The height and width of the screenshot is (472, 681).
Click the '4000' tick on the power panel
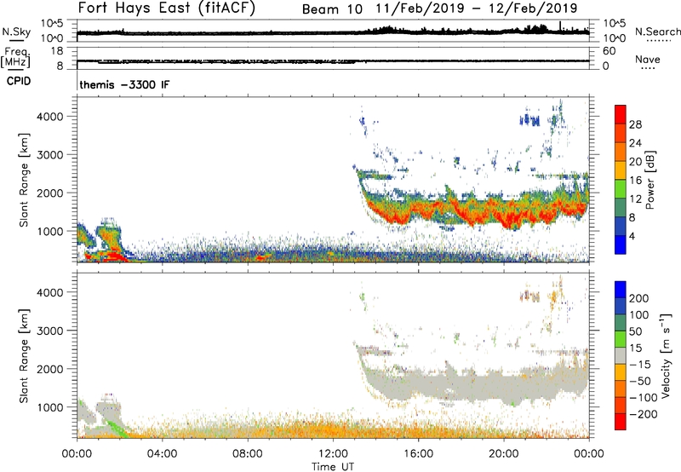pos(49,117)
